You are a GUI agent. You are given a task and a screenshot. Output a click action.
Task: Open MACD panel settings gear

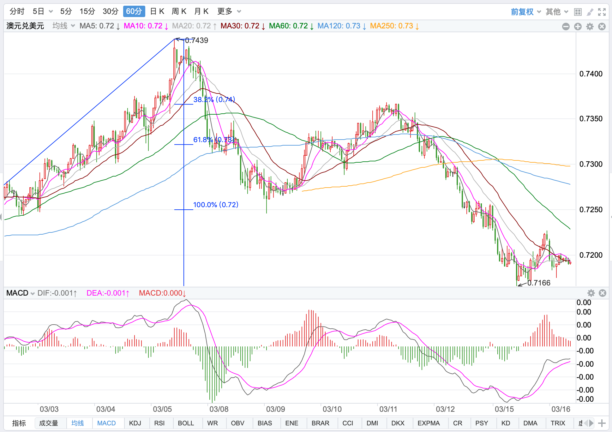591,293
